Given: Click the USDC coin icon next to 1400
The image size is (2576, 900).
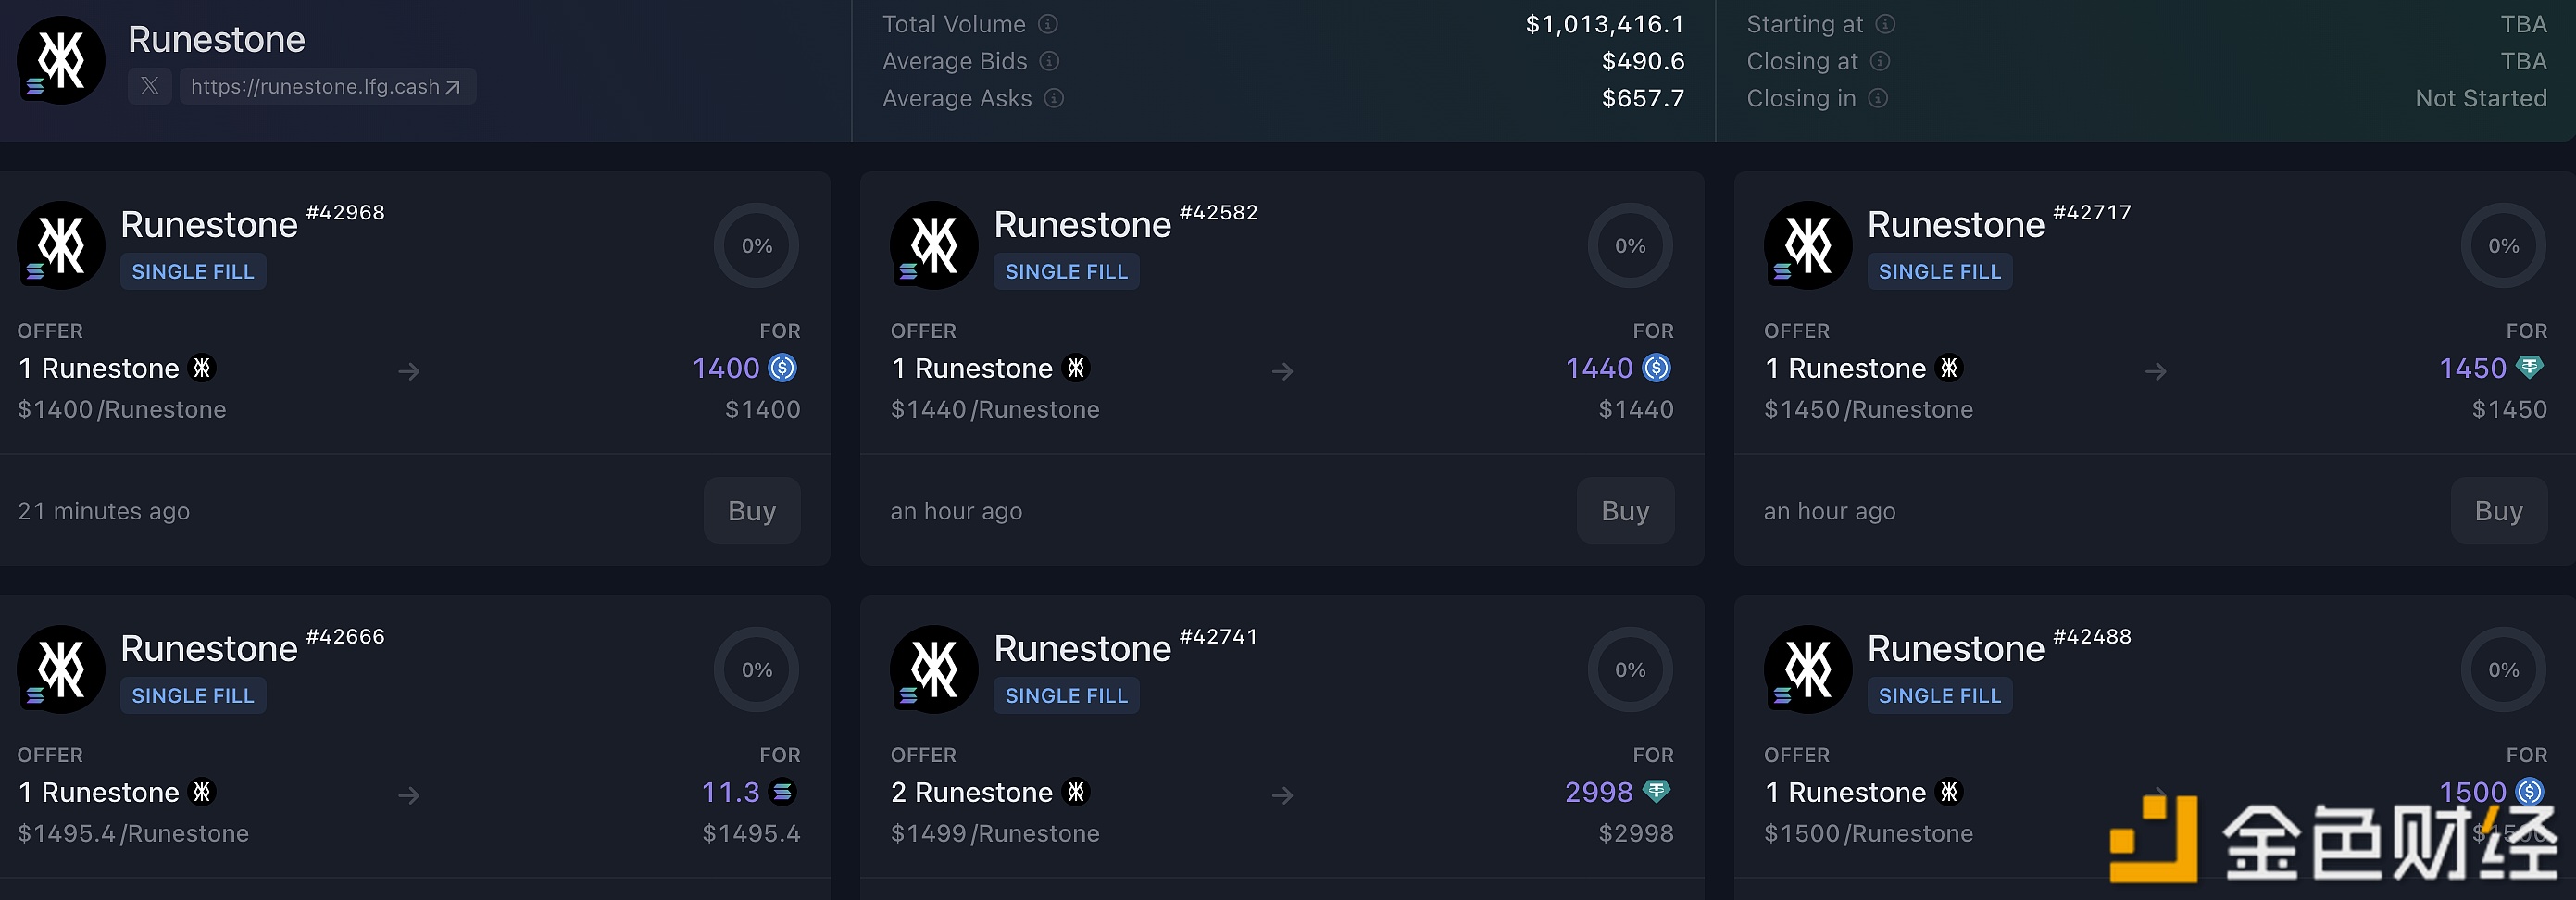Looking at the screenshot, I should point(782,369).
